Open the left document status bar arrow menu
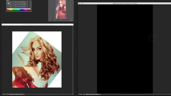Screen dimensions: 171x96 tap(24, 94)
